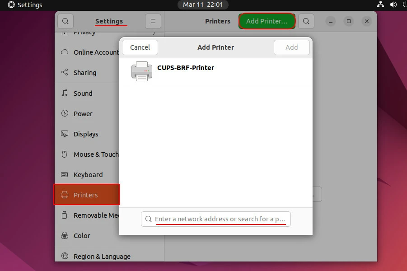
Task: Select the Printers sidebar item
Action: click(86, 195)
